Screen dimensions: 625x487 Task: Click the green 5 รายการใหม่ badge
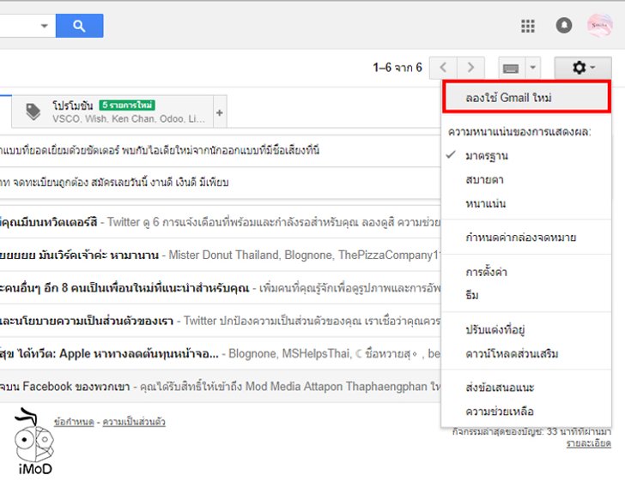click(x=127, y=105)
